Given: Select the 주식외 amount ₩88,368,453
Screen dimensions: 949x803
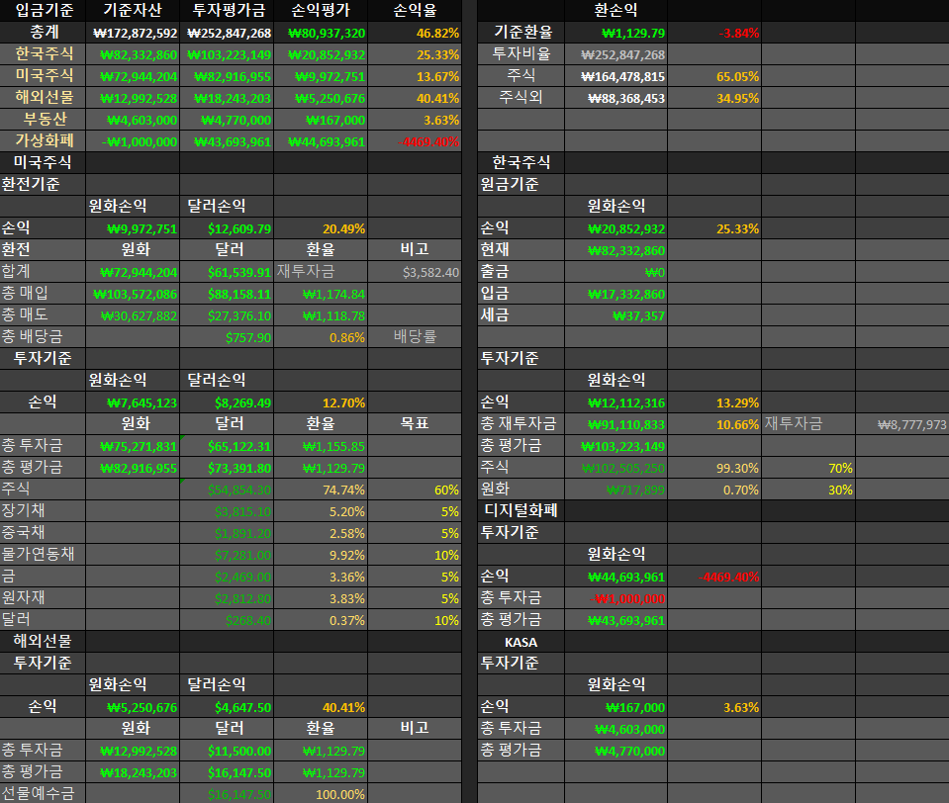Looking at the screenshot, I should 617,98.
